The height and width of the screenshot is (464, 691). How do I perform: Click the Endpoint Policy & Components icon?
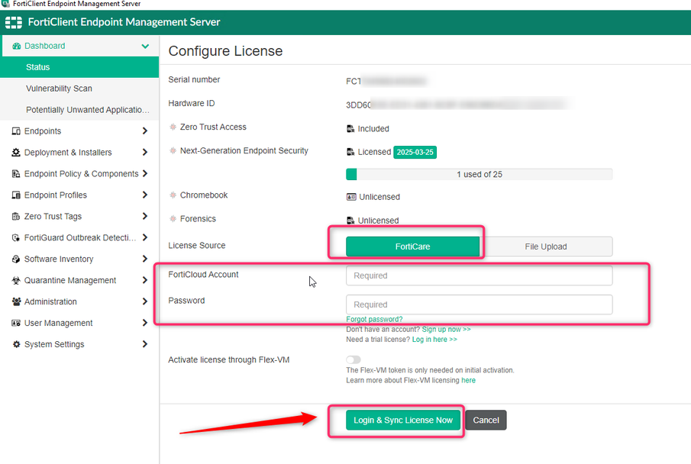point(16,173)
